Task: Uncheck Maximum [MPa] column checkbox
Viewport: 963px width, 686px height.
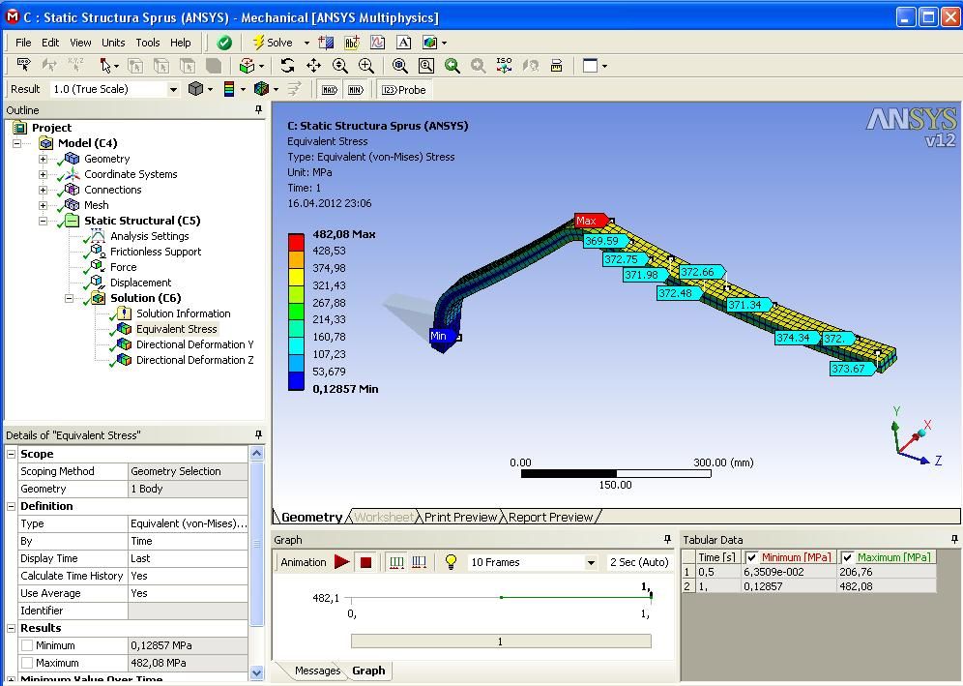Action: coord(848,557)
